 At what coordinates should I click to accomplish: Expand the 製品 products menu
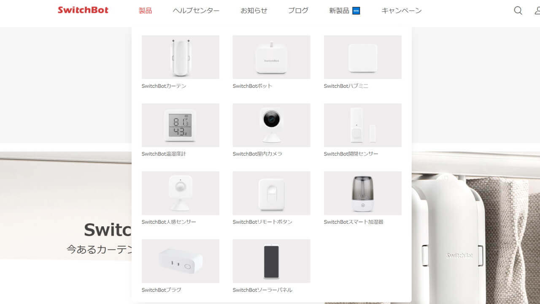pos(146,11)
